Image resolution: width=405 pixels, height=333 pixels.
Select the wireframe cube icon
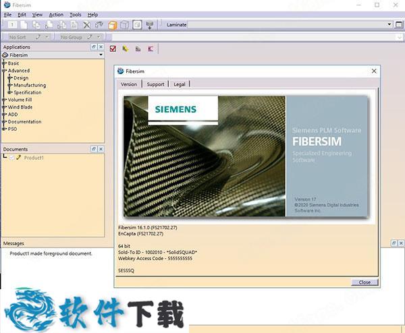pos(125,25)
